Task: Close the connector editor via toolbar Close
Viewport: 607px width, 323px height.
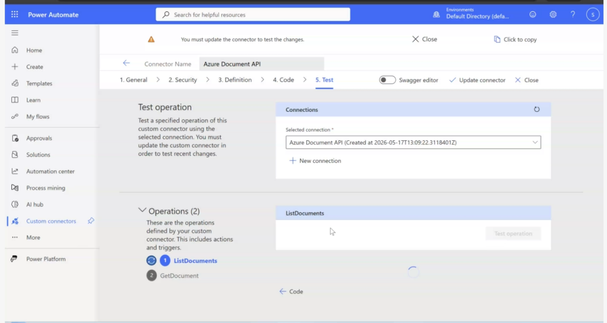Action: coord(527,80)
